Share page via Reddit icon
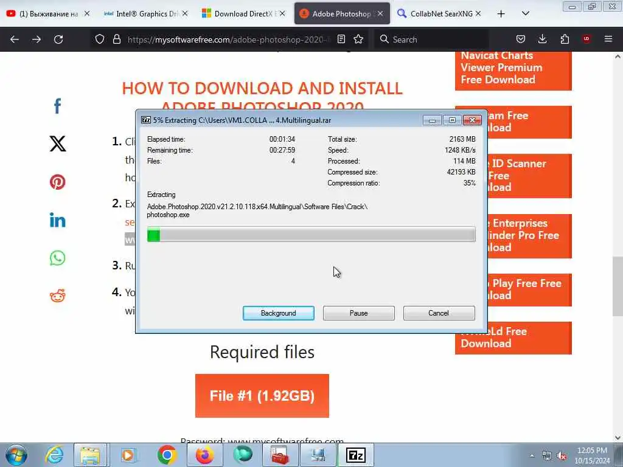 (x=58, y=296)
